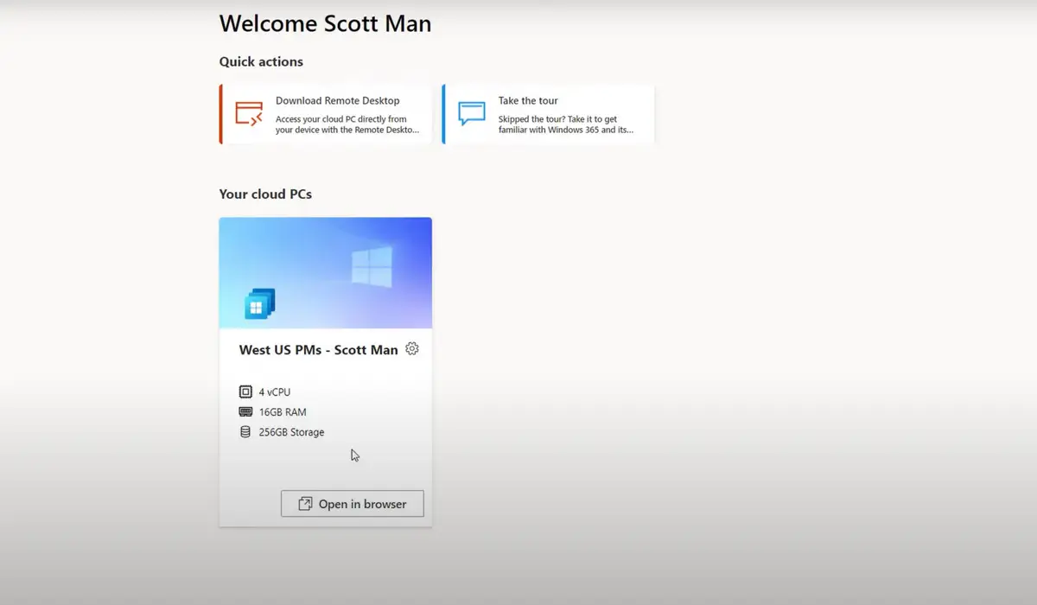Image resolution: width=1037 pixels, height=605 pixels.
Task: Click the 256GB Storage label
Action: [x=291, y=432]
